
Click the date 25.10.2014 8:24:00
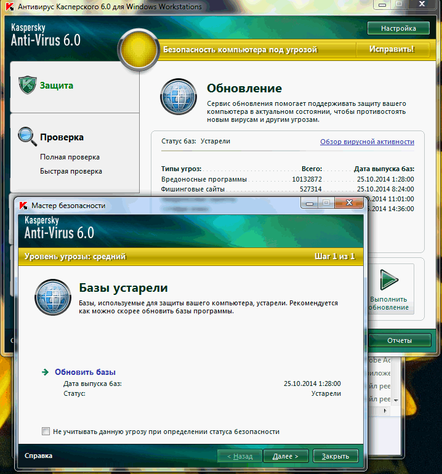click(385, 189)
